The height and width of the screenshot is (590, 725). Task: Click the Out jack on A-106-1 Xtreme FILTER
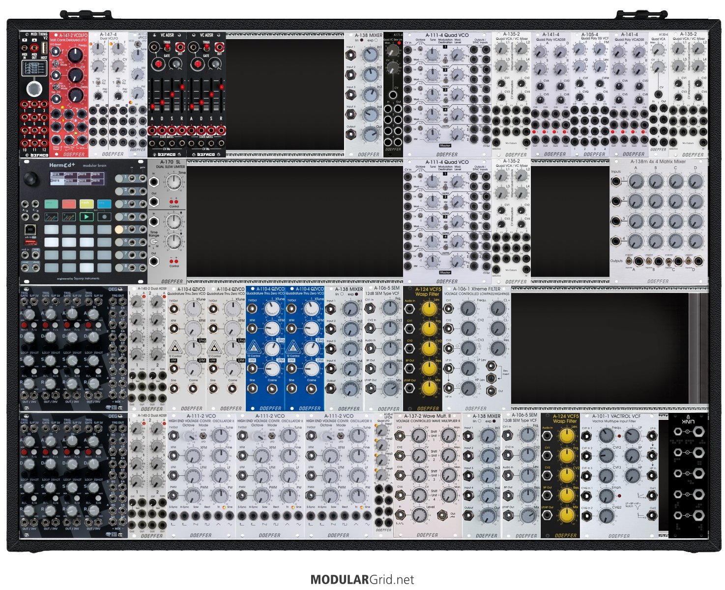[x=491, y=391]
